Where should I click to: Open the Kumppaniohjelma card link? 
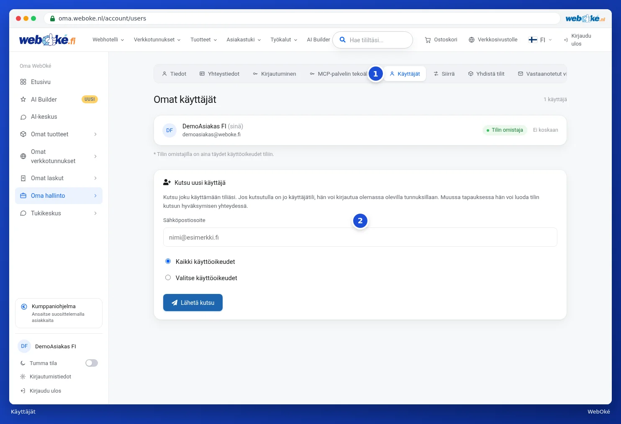click(59, 313)
